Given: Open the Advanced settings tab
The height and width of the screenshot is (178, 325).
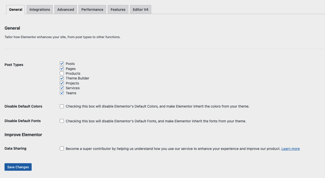Looking at the screenshot, I should point(66,10).
